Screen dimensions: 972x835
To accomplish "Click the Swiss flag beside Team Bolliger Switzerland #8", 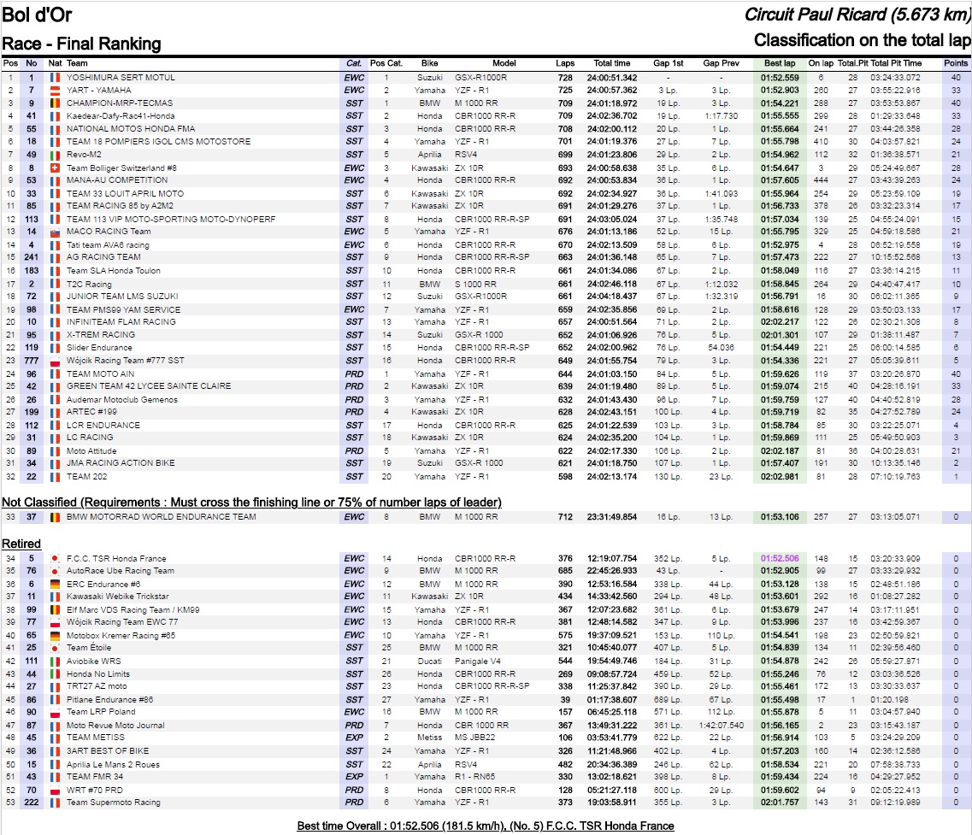I will click(56, 168).
